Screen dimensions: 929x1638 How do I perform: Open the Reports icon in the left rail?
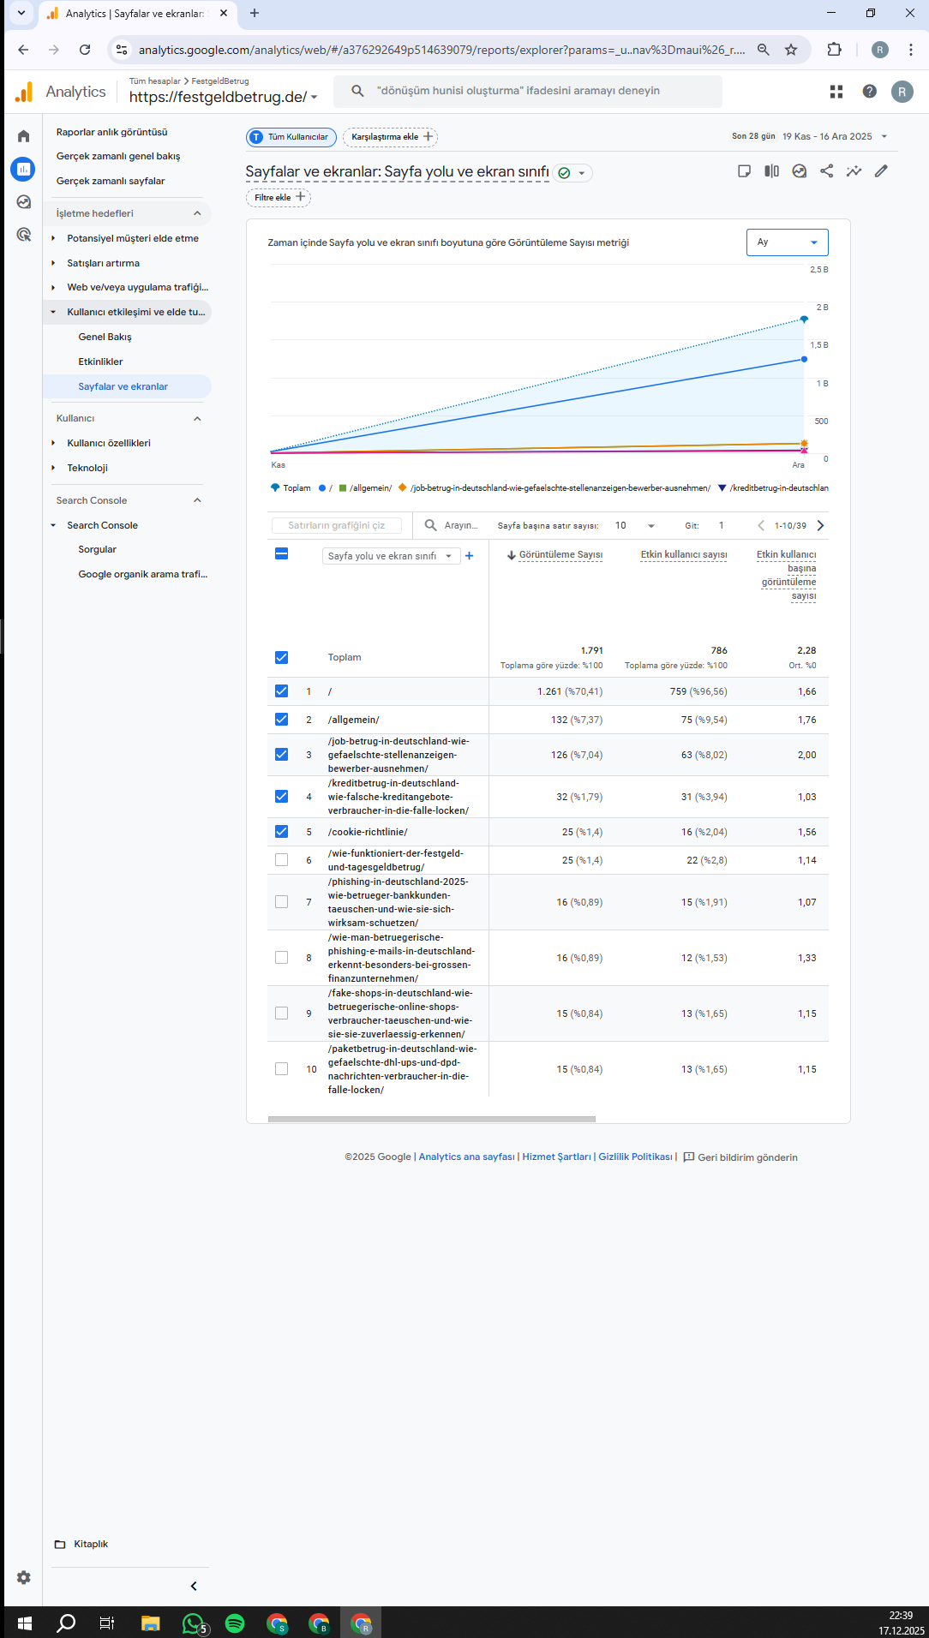(23, 169)
